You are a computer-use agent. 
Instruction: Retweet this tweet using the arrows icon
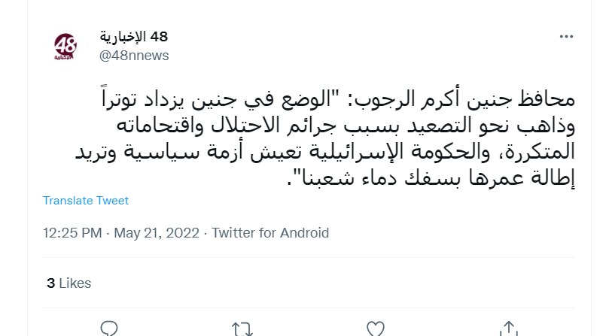tap(242, 329)
